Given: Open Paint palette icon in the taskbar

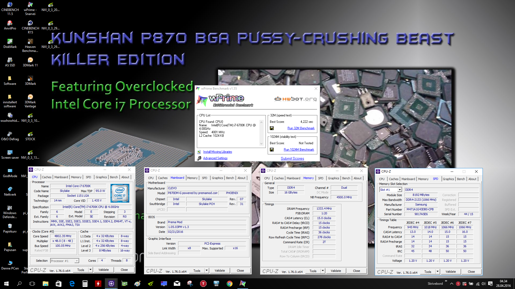Looking at the screenshot, I should (138, 284).
